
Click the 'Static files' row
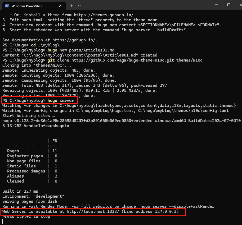coord(32,166)
